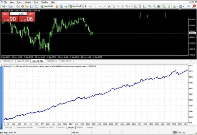This screenshot has width=197, height=135.
Task: Switch to the XAUUSD,M30 chart tab
Action: coord(23,61)
